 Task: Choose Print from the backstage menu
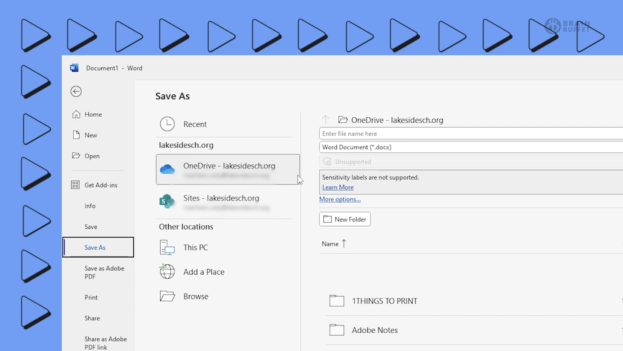pos(91,297)
